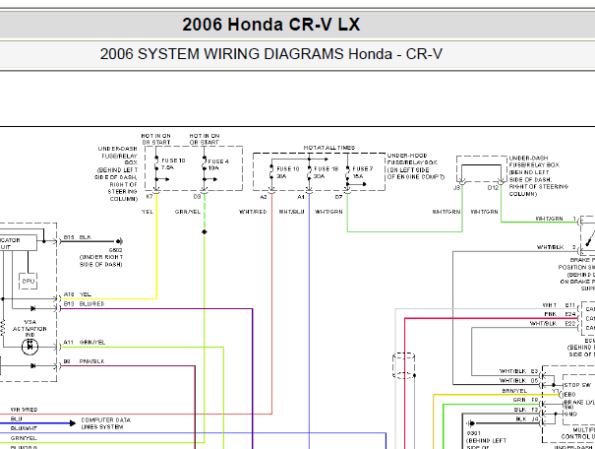
Task: Click the 'BLK J4' terminal label
Action: tap(527, 419)
